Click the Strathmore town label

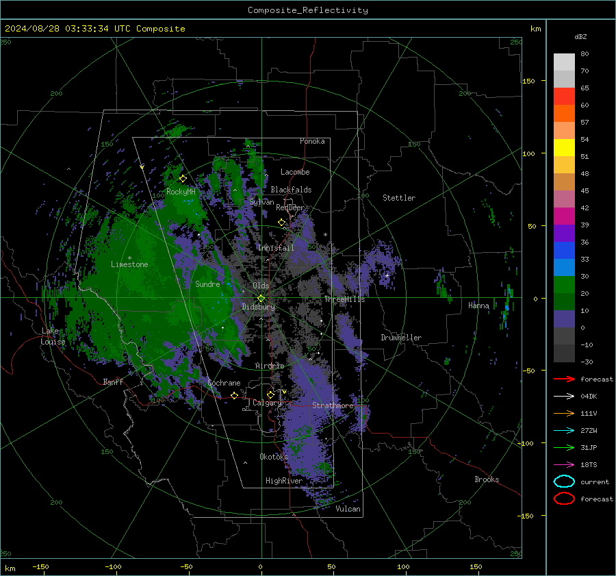coord(333,405)
